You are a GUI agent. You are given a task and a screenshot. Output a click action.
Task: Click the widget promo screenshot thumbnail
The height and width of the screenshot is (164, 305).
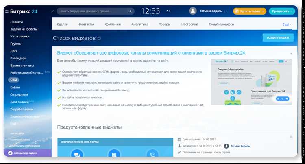pos(251,82)
